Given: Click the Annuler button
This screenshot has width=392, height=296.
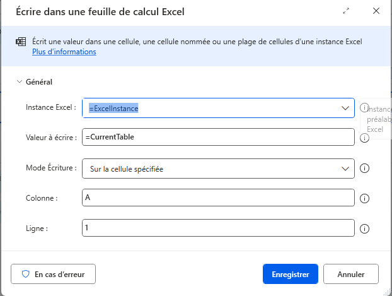Looking at the screenshot, I should [x=351, y=274].
